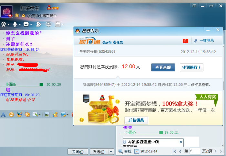This screenshot has height=156, width=226.
Task: Click the 2012-12-14 date in history bar
Action: coord(149,151)
